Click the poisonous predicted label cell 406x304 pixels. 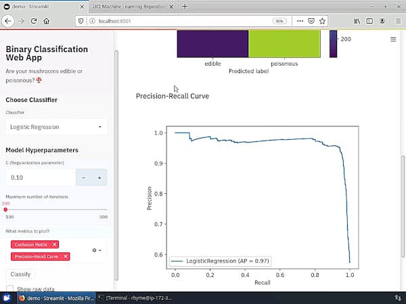[284, 43]
